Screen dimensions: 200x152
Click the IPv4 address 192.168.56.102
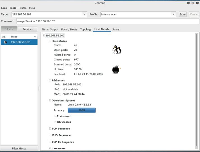tap(72, 85)
